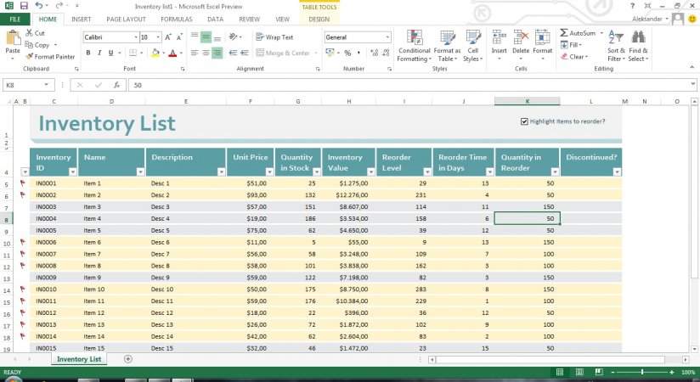This screenshot has height=382, width=700.
Task: Toggle Align Right horizontal alignment
Action: coord(217,53)
